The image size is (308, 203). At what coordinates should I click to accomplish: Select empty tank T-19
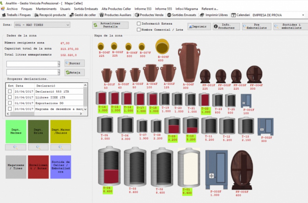164,99
